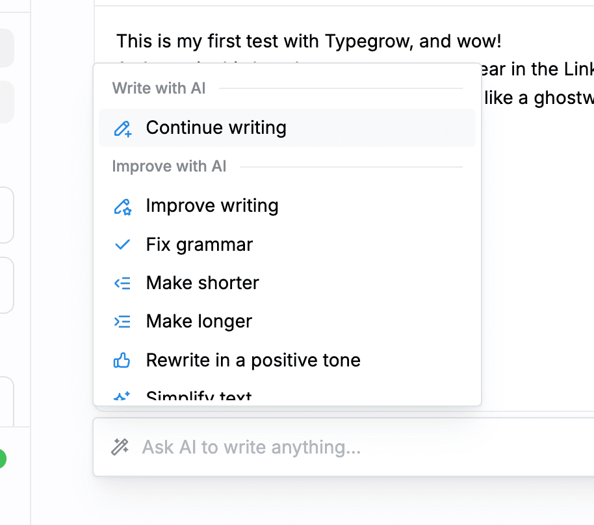Click the Improve writing pencil-star icon
The width and height of the screenshot is (594, 525).
[122, 207]
